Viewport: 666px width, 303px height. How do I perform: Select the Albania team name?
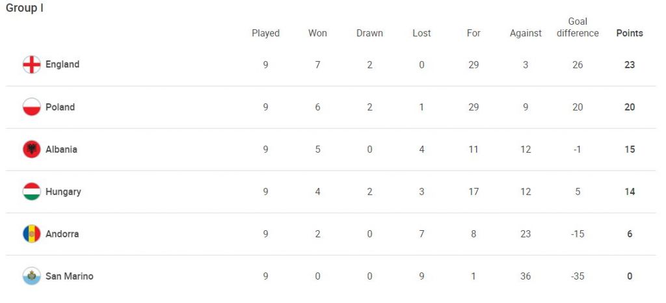[x=61, y=149]
